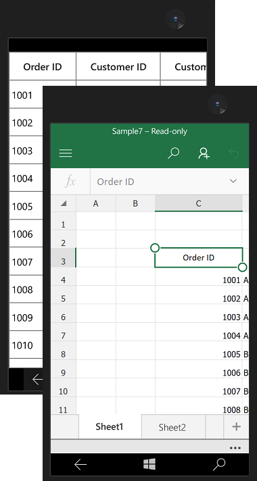Tap the fx function icon
This screenshot has width=257, height=481.
70,182
